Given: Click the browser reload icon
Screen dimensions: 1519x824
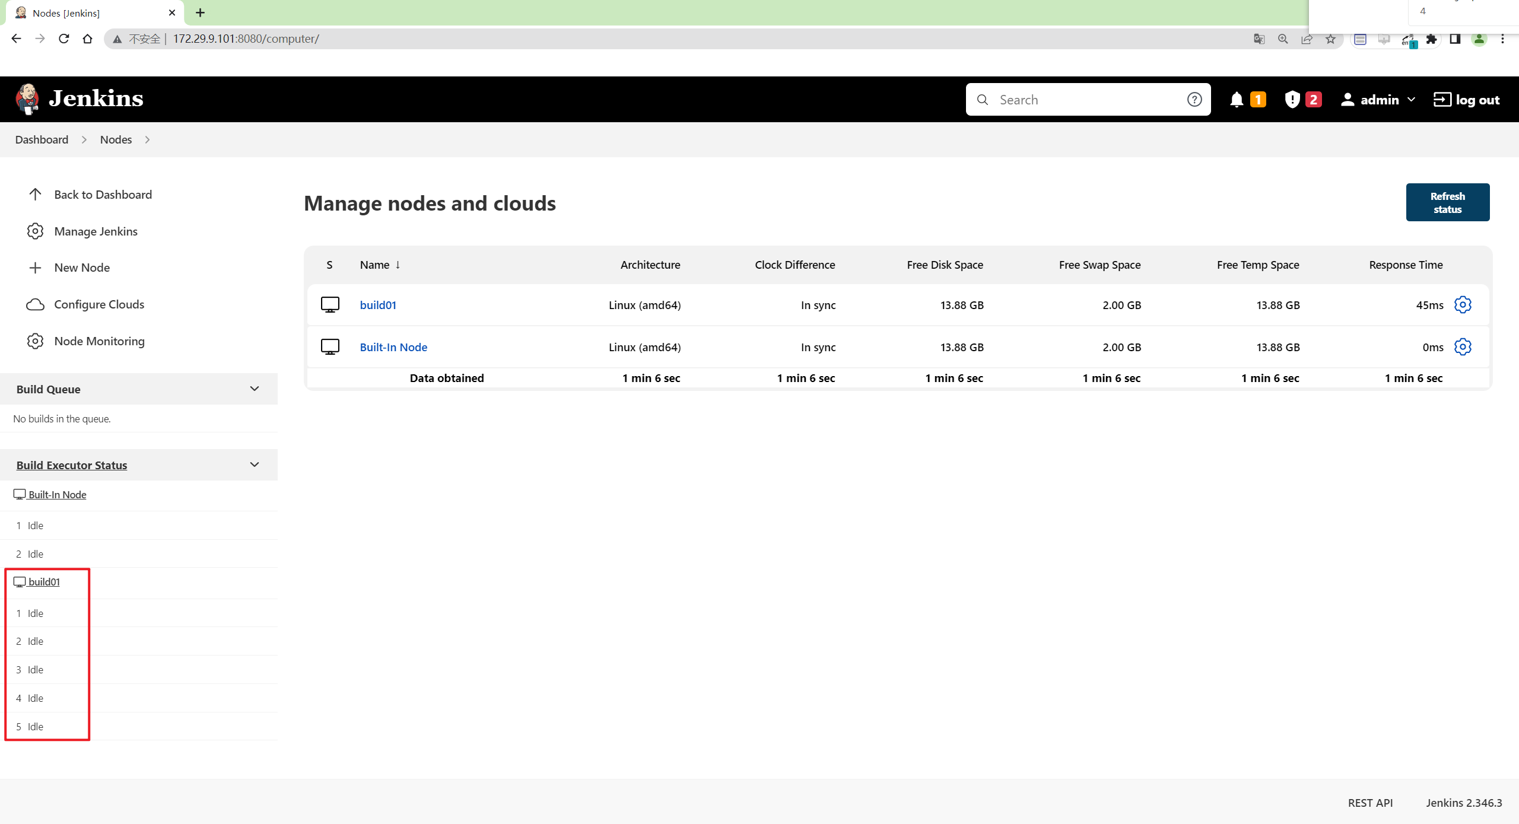Looking at the screenshot, I should point(64,39).
